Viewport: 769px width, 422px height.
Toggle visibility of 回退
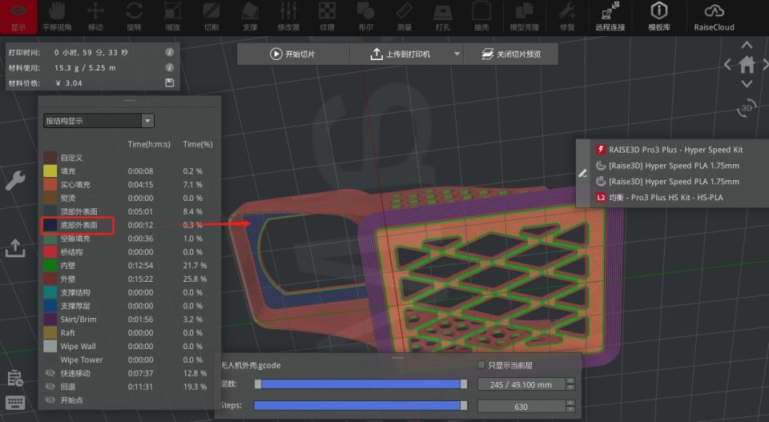(50, 386)
